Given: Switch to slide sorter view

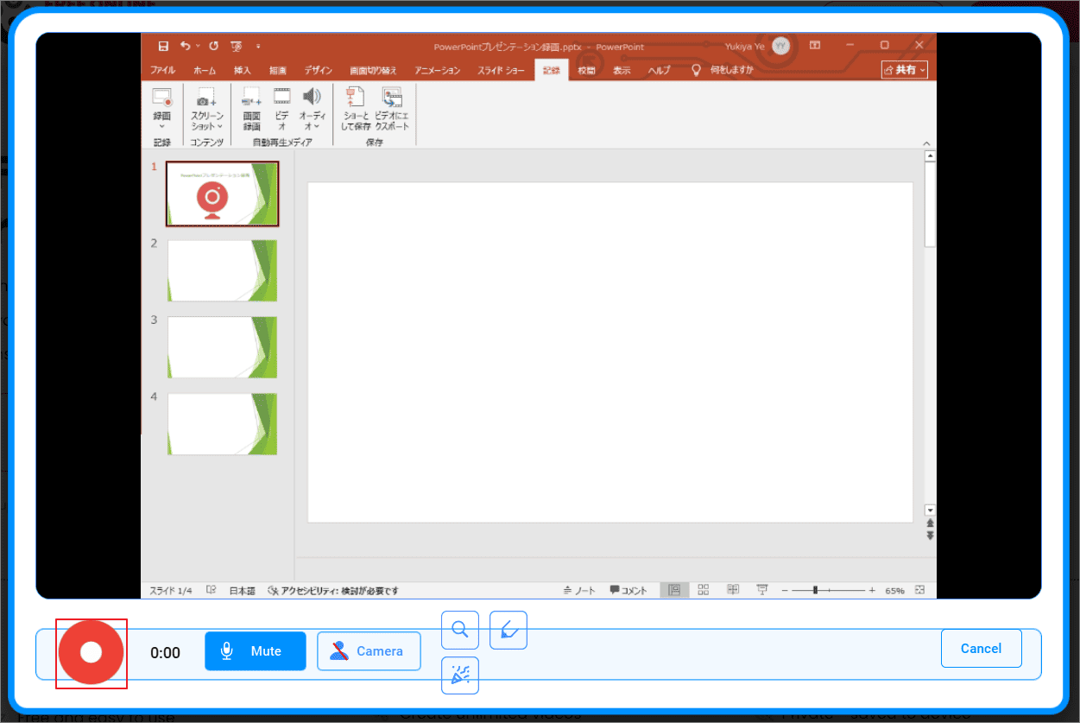Looking at the screenshot, I should [703, 589].
